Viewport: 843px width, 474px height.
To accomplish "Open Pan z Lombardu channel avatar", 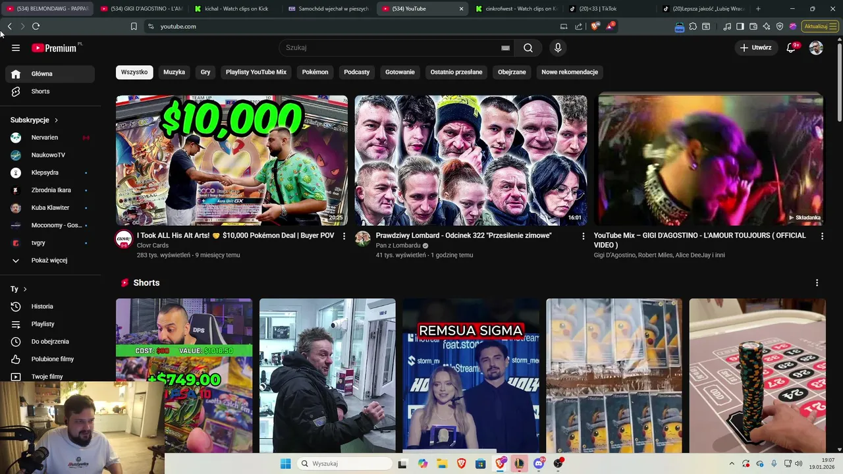I will [363, 239].
